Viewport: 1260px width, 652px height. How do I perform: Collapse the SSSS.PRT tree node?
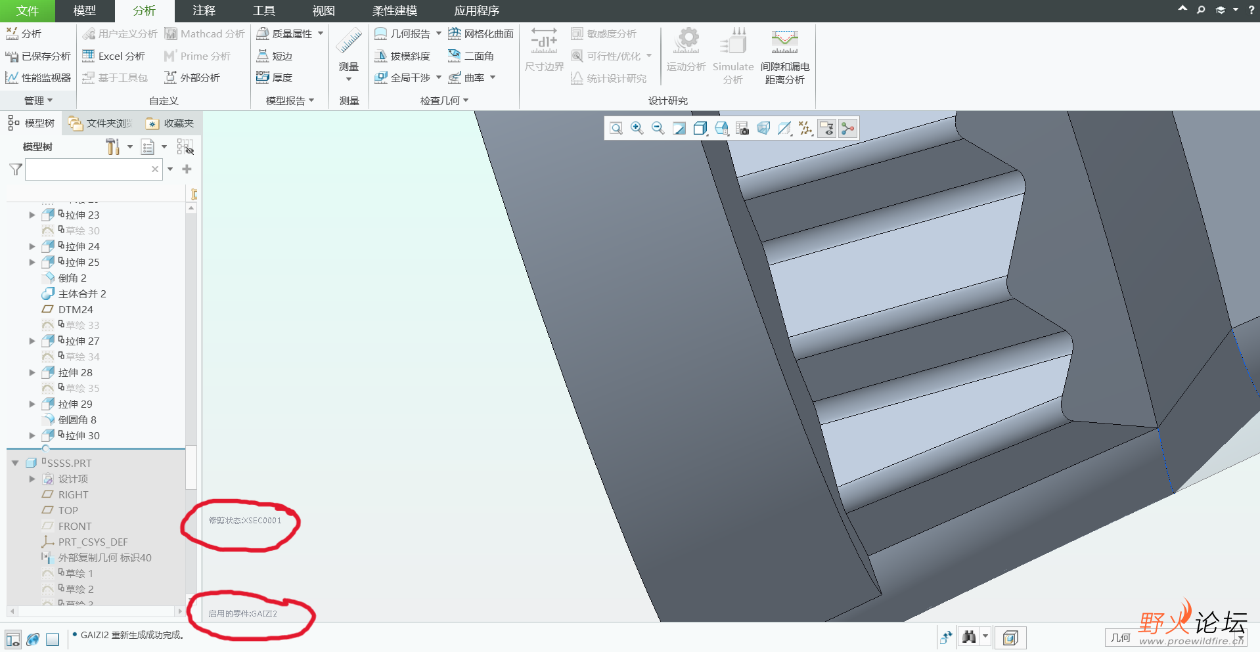tap(15, 463)
